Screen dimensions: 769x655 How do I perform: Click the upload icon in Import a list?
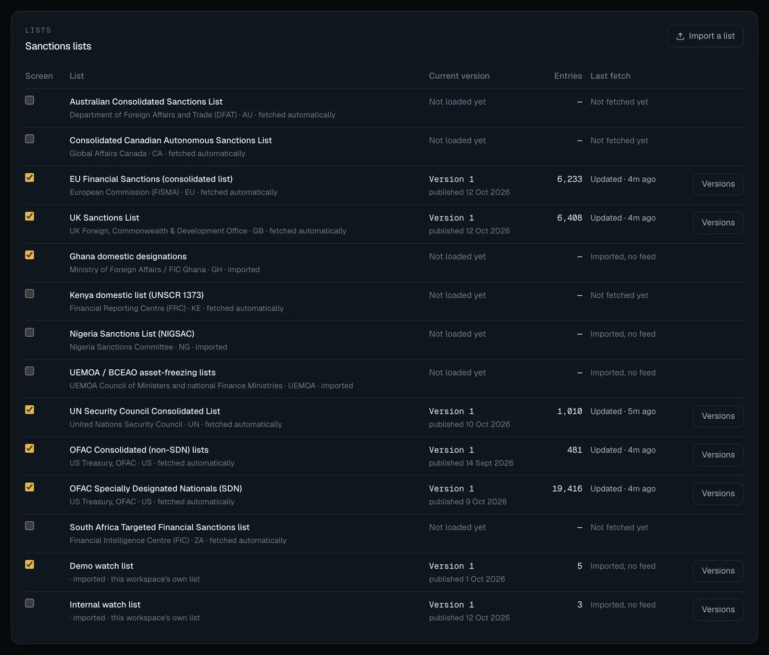point(680,36)
